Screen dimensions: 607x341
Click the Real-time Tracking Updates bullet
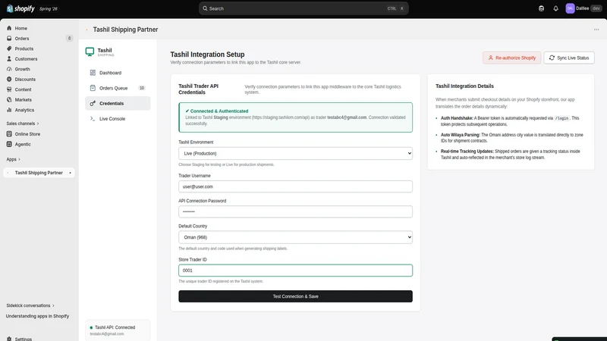(510, 155)
